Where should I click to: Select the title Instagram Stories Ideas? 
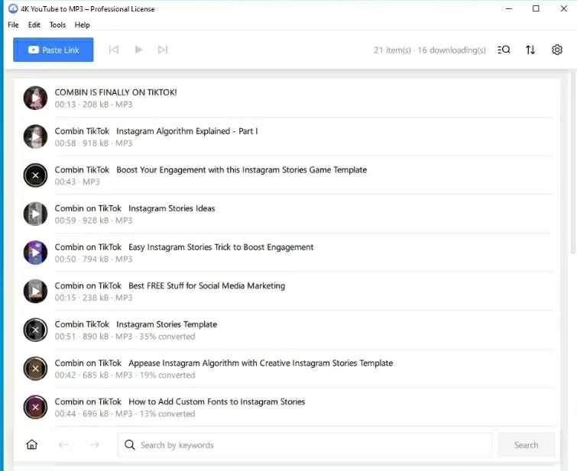172,208
